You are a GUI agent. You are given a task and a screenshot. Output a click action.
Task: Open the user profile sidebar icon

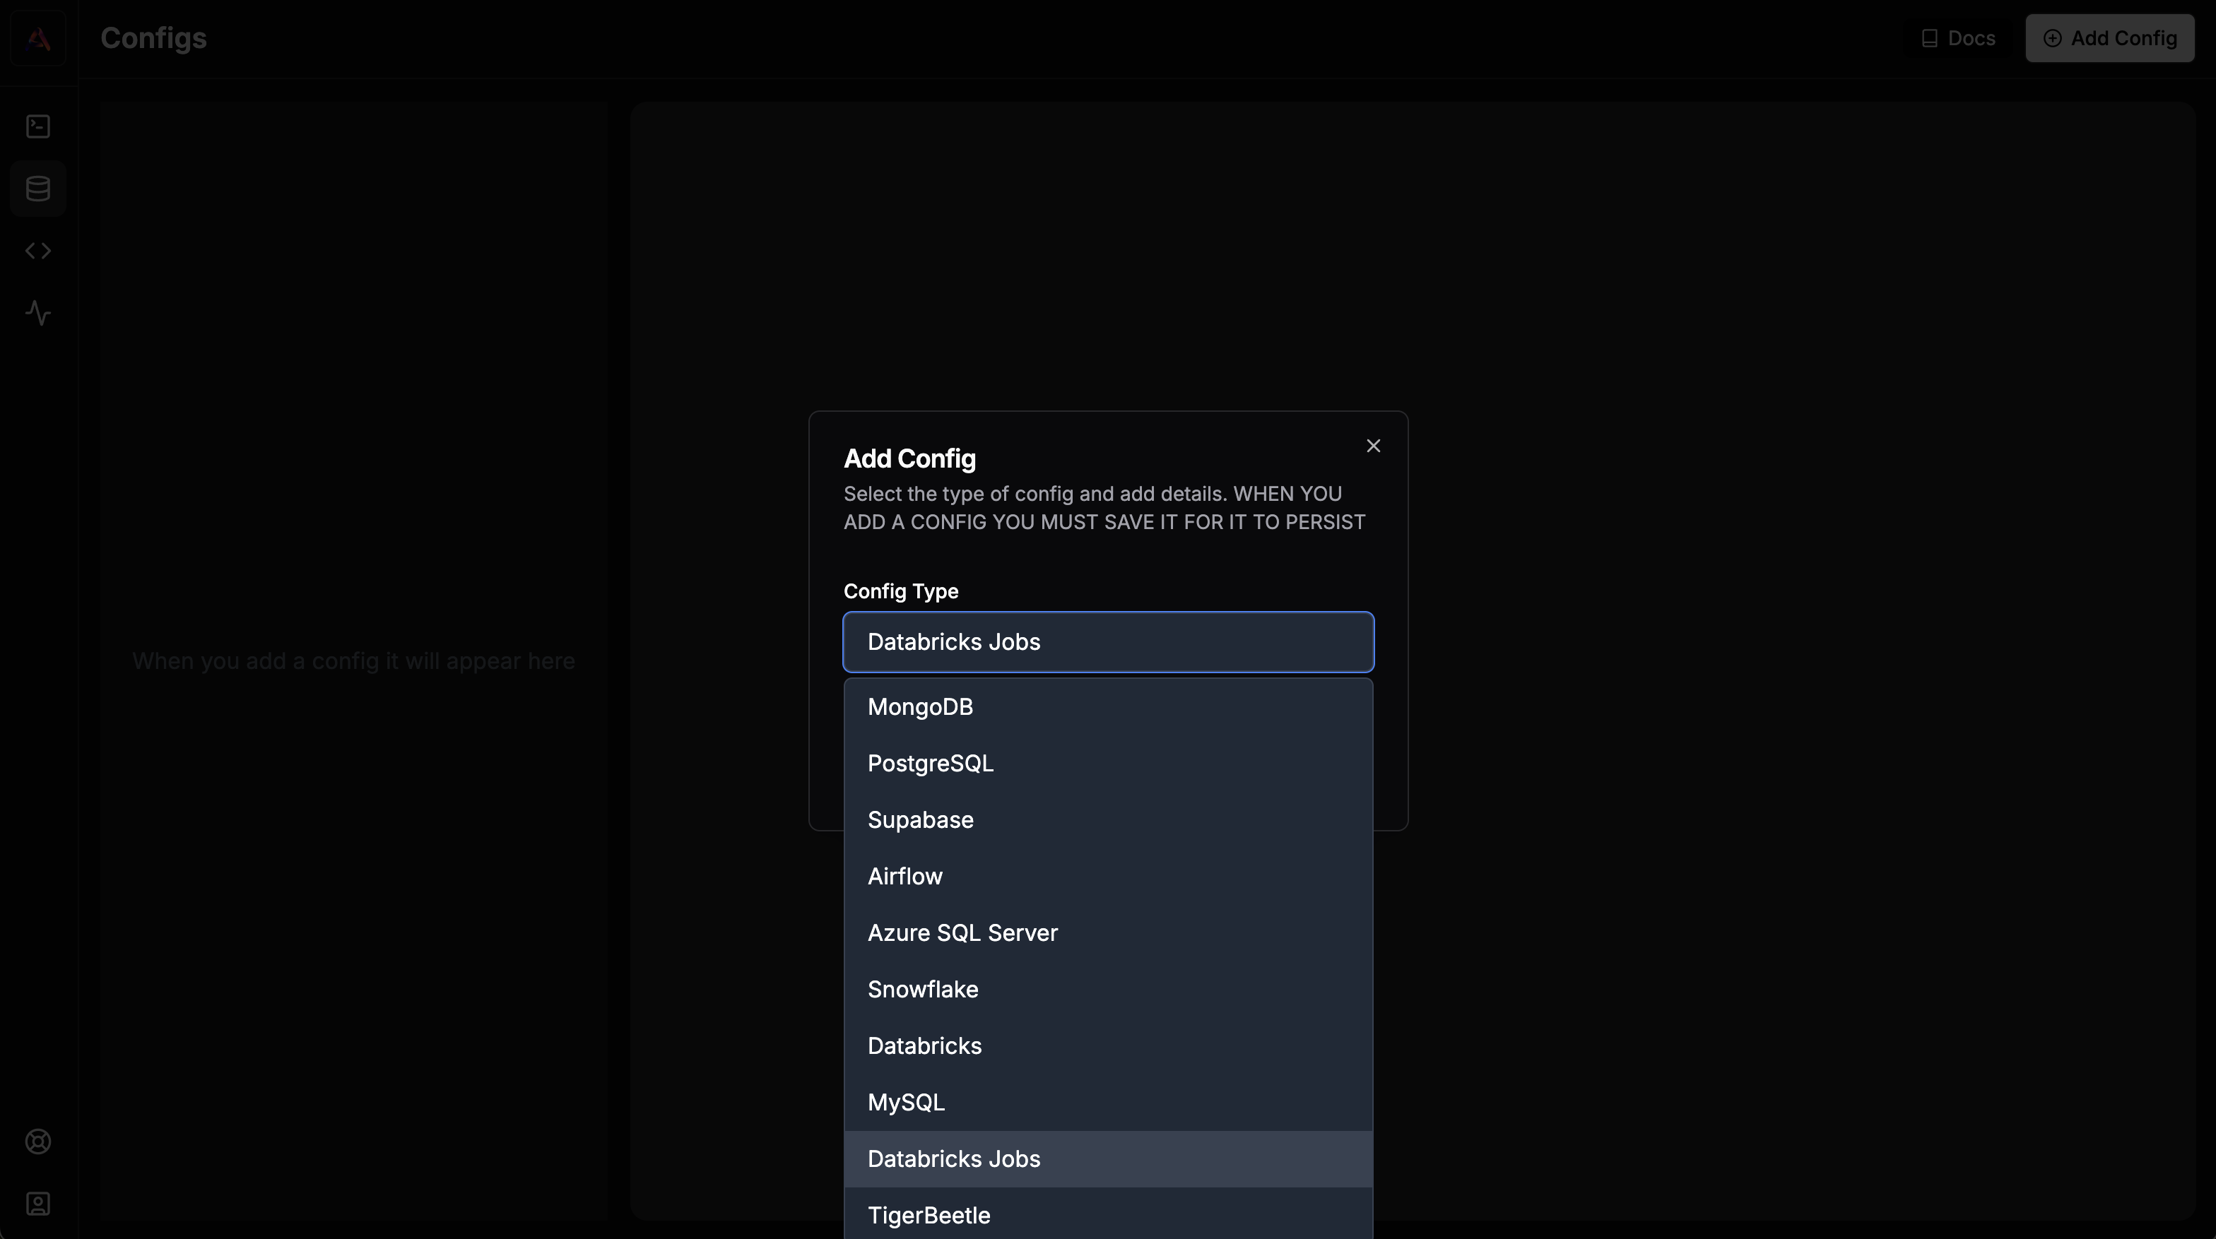[38, 1204]
